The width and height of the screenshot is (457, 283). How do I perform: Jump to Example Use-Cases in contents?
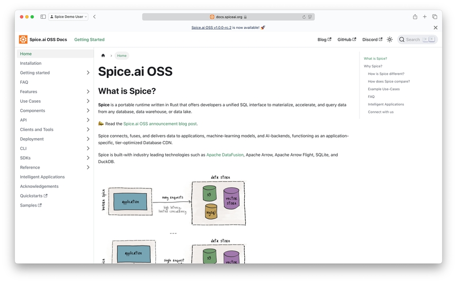[383, 89]
